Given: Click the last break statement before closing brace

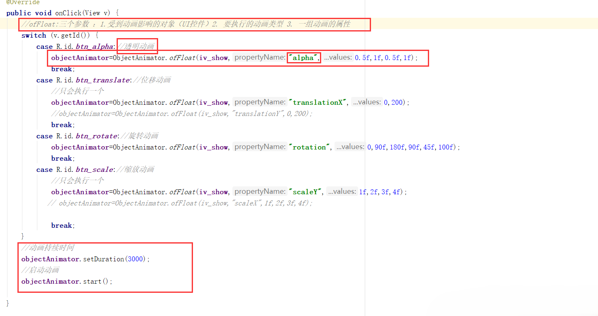Looking at the screenshot, I should [x=63, y=225].
